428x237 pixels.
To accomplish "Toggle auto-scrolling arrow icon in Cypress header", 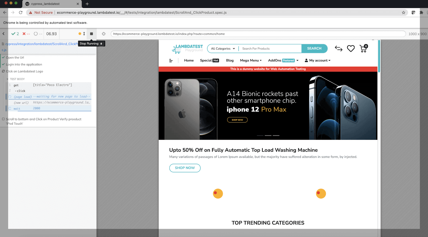I will point(84,34).
